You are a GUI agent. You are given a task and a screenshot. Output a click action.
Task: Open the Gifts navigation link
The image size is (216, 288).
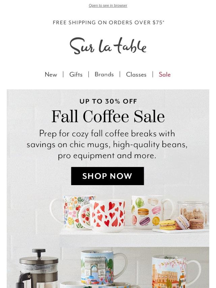76,75
